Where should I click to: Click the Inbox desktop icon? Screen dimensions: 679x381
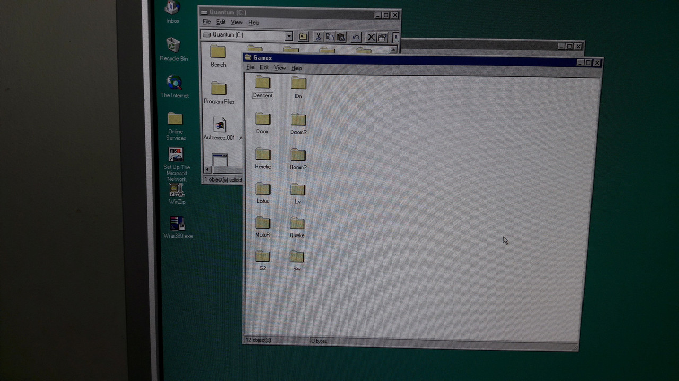tap(172, 12)
